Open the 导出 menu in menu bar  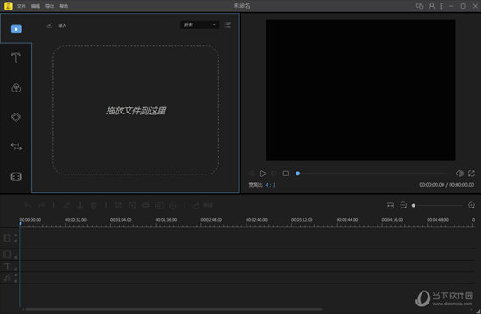pyautogui.click(x=50, y=6)
